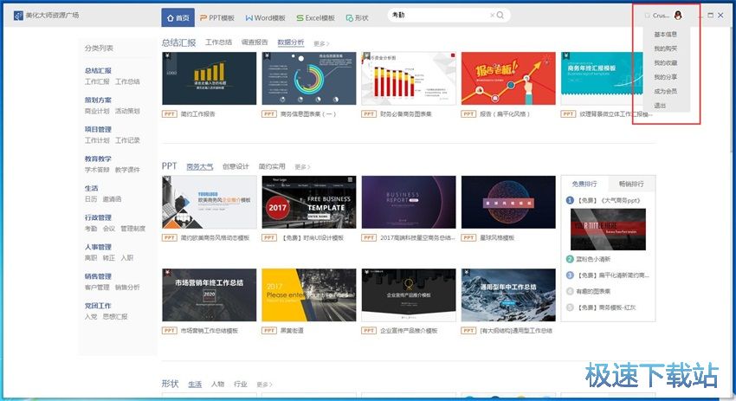Select the 生活 filter in 形状 section
This screenshot has height=401, width=736.
coord(195,384)
